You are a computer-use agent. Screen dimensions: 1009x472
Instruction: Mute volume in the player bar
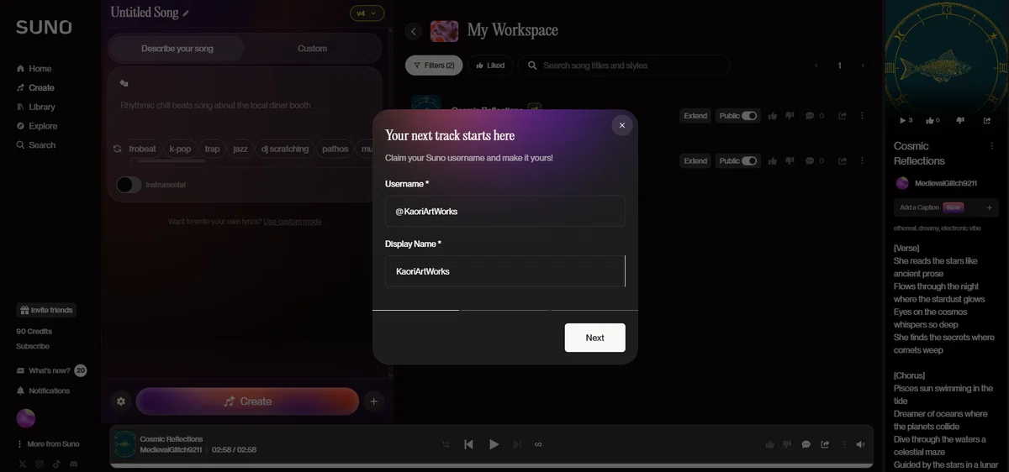pyautogui.click(x=860, y=444)
